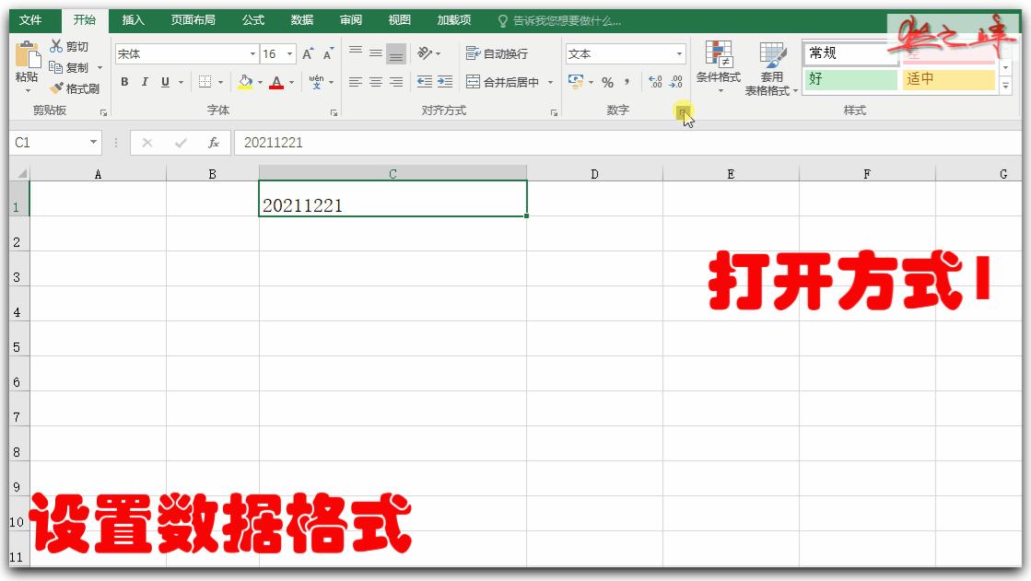Apply the Percent style icon

[x=606, y=81]
